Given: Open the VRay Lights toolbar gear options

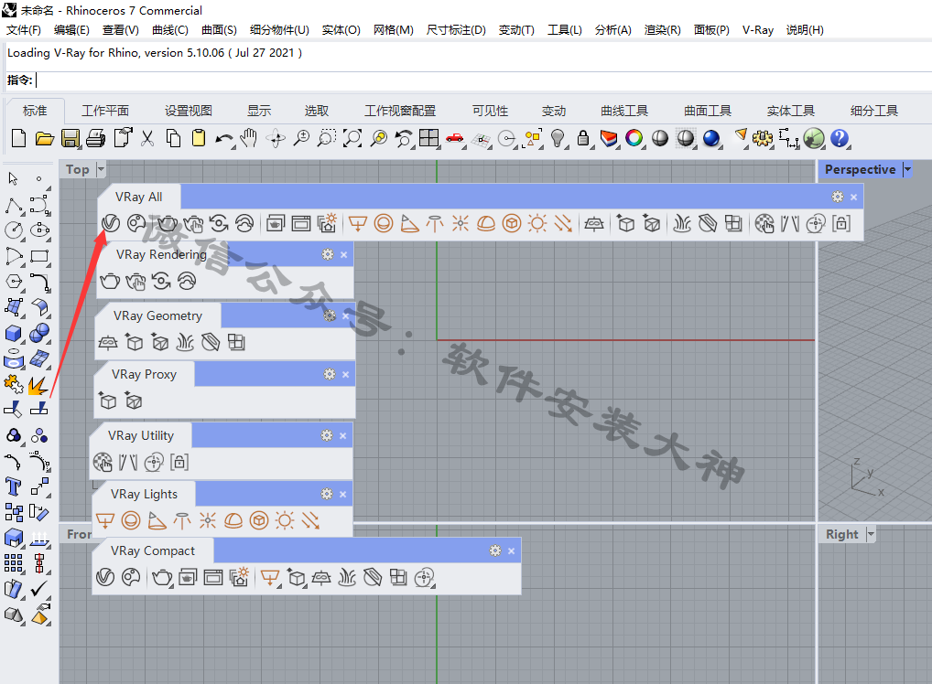Looking at the screenshot, I should click(x=327, y=494).
